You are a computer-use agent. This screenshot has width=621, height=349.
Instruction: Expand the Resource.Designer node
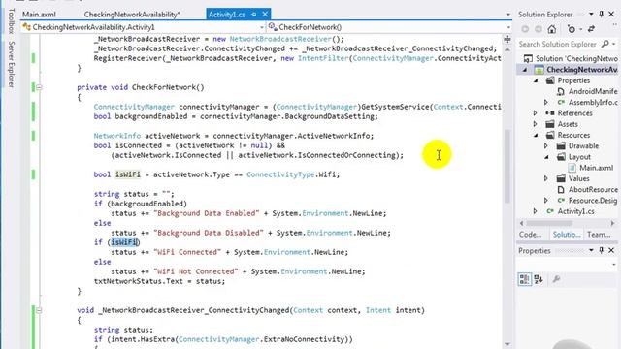[x=546, y=201]
